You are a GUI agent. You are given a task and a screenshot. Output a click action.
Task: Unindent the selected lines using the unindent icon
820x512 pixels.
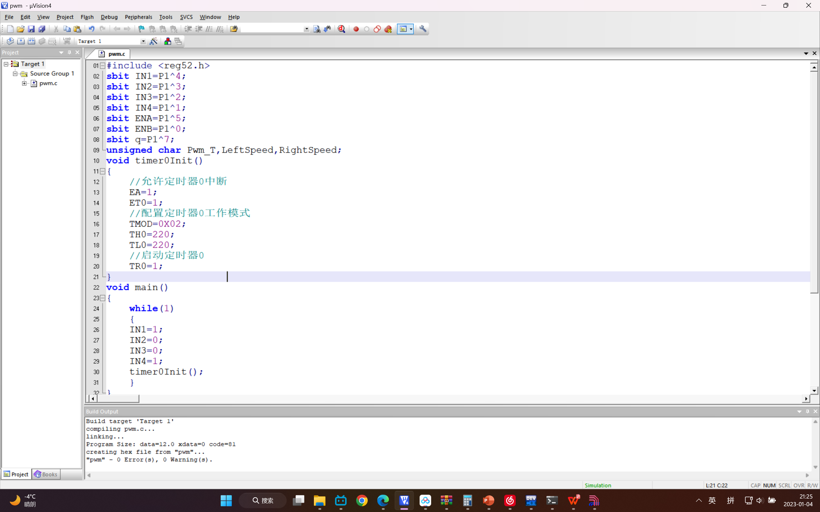(x=199, y=29)
